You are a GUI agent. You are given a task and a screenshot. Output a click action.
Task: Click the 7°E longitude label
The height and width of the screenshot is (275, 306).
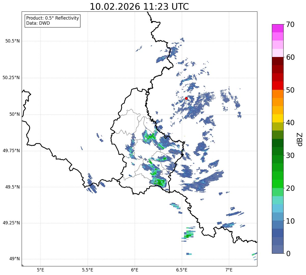[229, 270]
